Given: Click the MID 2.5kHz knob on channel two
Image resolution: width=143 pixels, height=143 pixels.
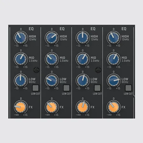Looking at the screenshot, I should pos(51,59).
